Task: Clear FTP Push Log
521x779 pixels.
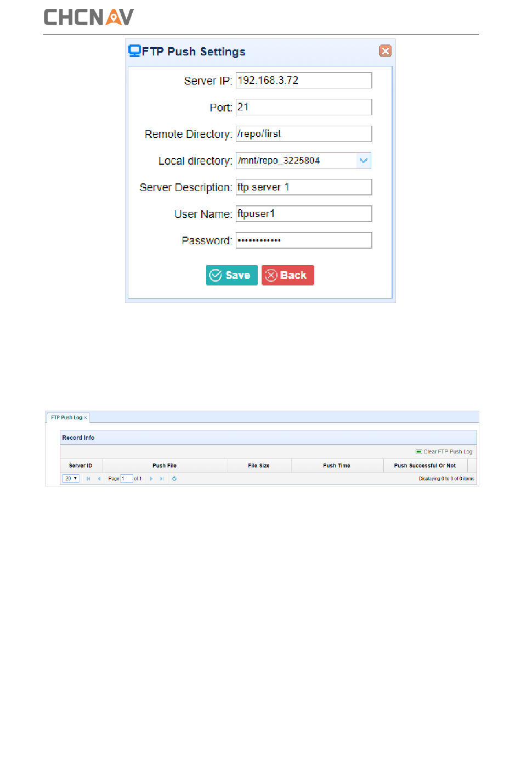Action: coord(444,452)
